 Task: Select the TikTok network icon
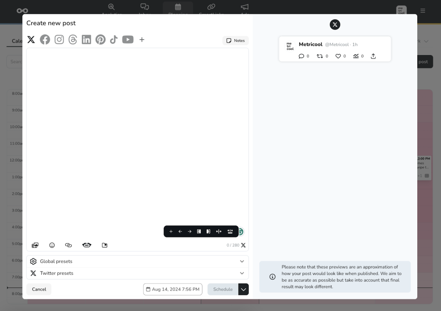pos(114,40)
